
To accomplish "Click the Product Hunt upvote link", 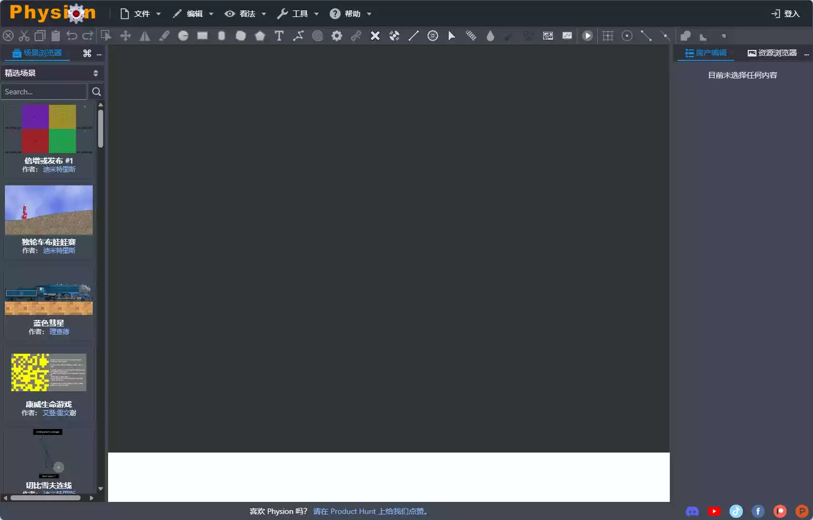I will (x=370, y=511).
